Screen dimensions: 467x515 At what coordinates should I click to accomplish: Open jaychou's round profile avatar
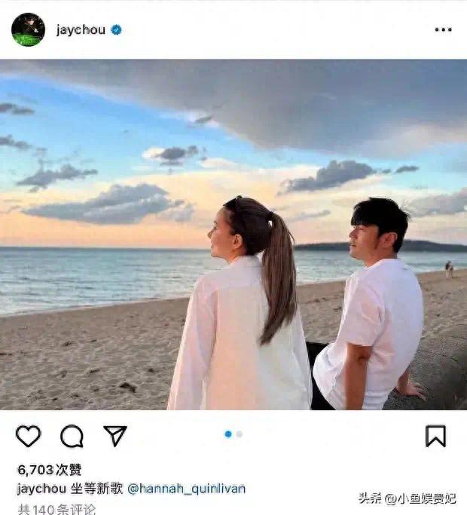pyautogui.click(x=28, y=29)
